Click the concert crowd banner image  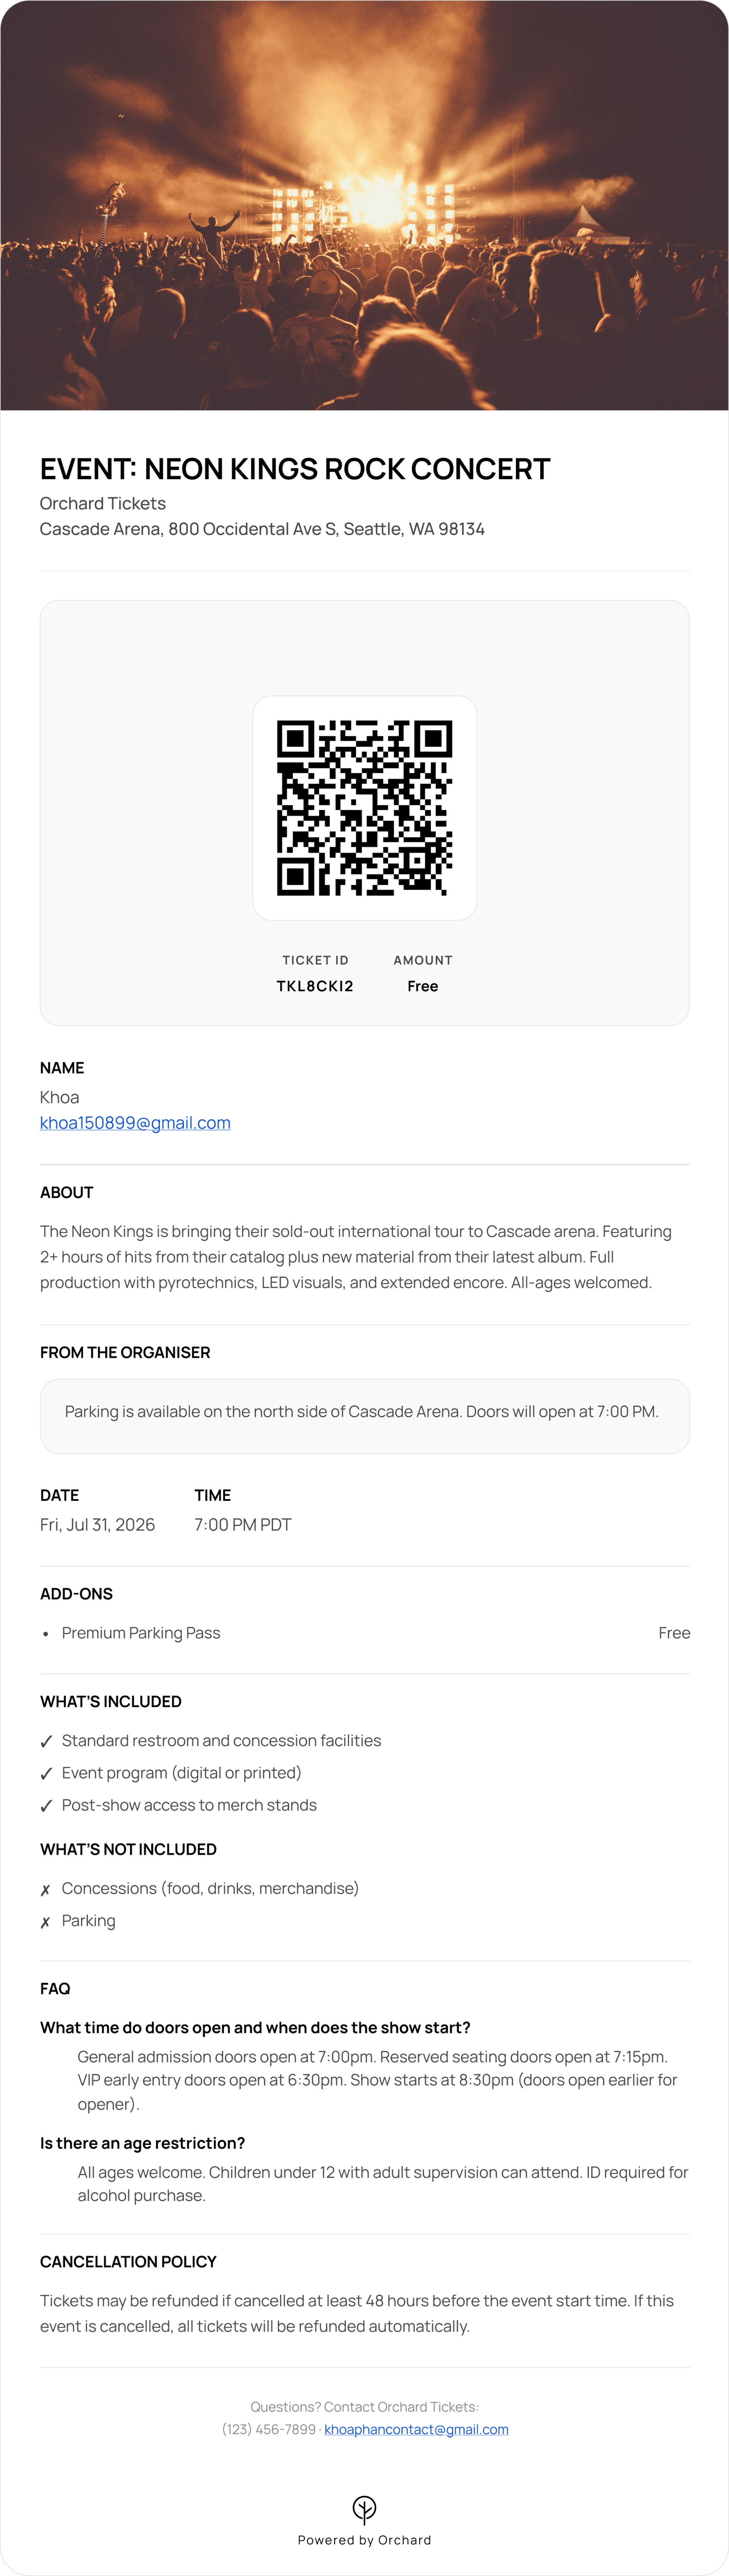point(364,205)
